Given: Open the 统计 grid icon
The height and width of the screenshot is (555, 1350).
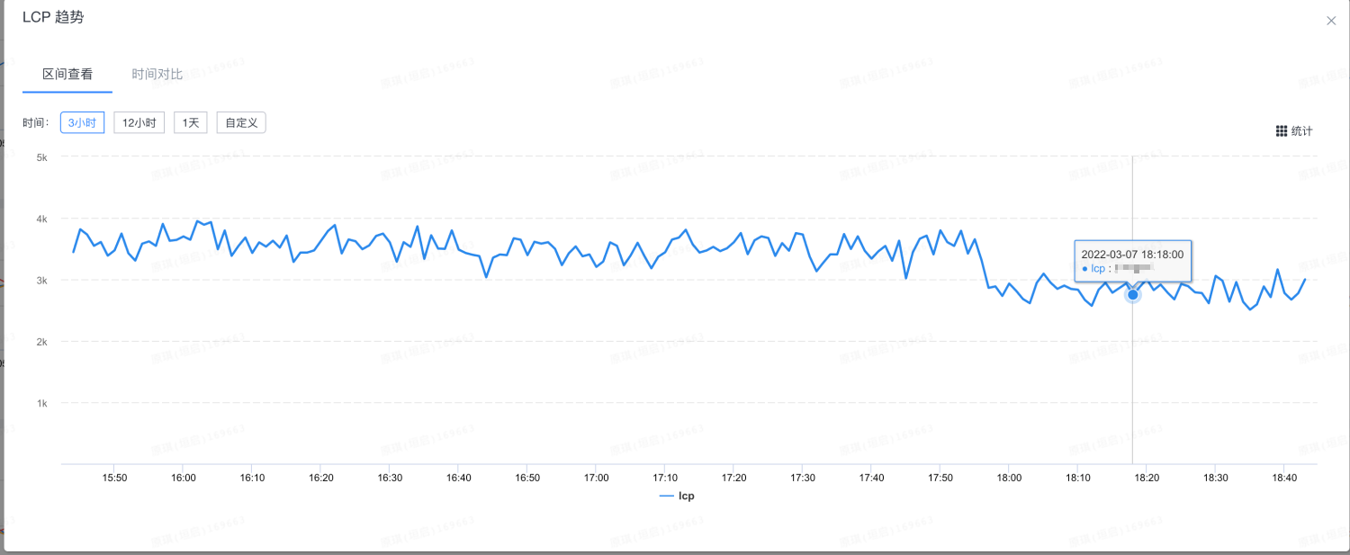Looking at the screenshot, I should click(1282, 131).
